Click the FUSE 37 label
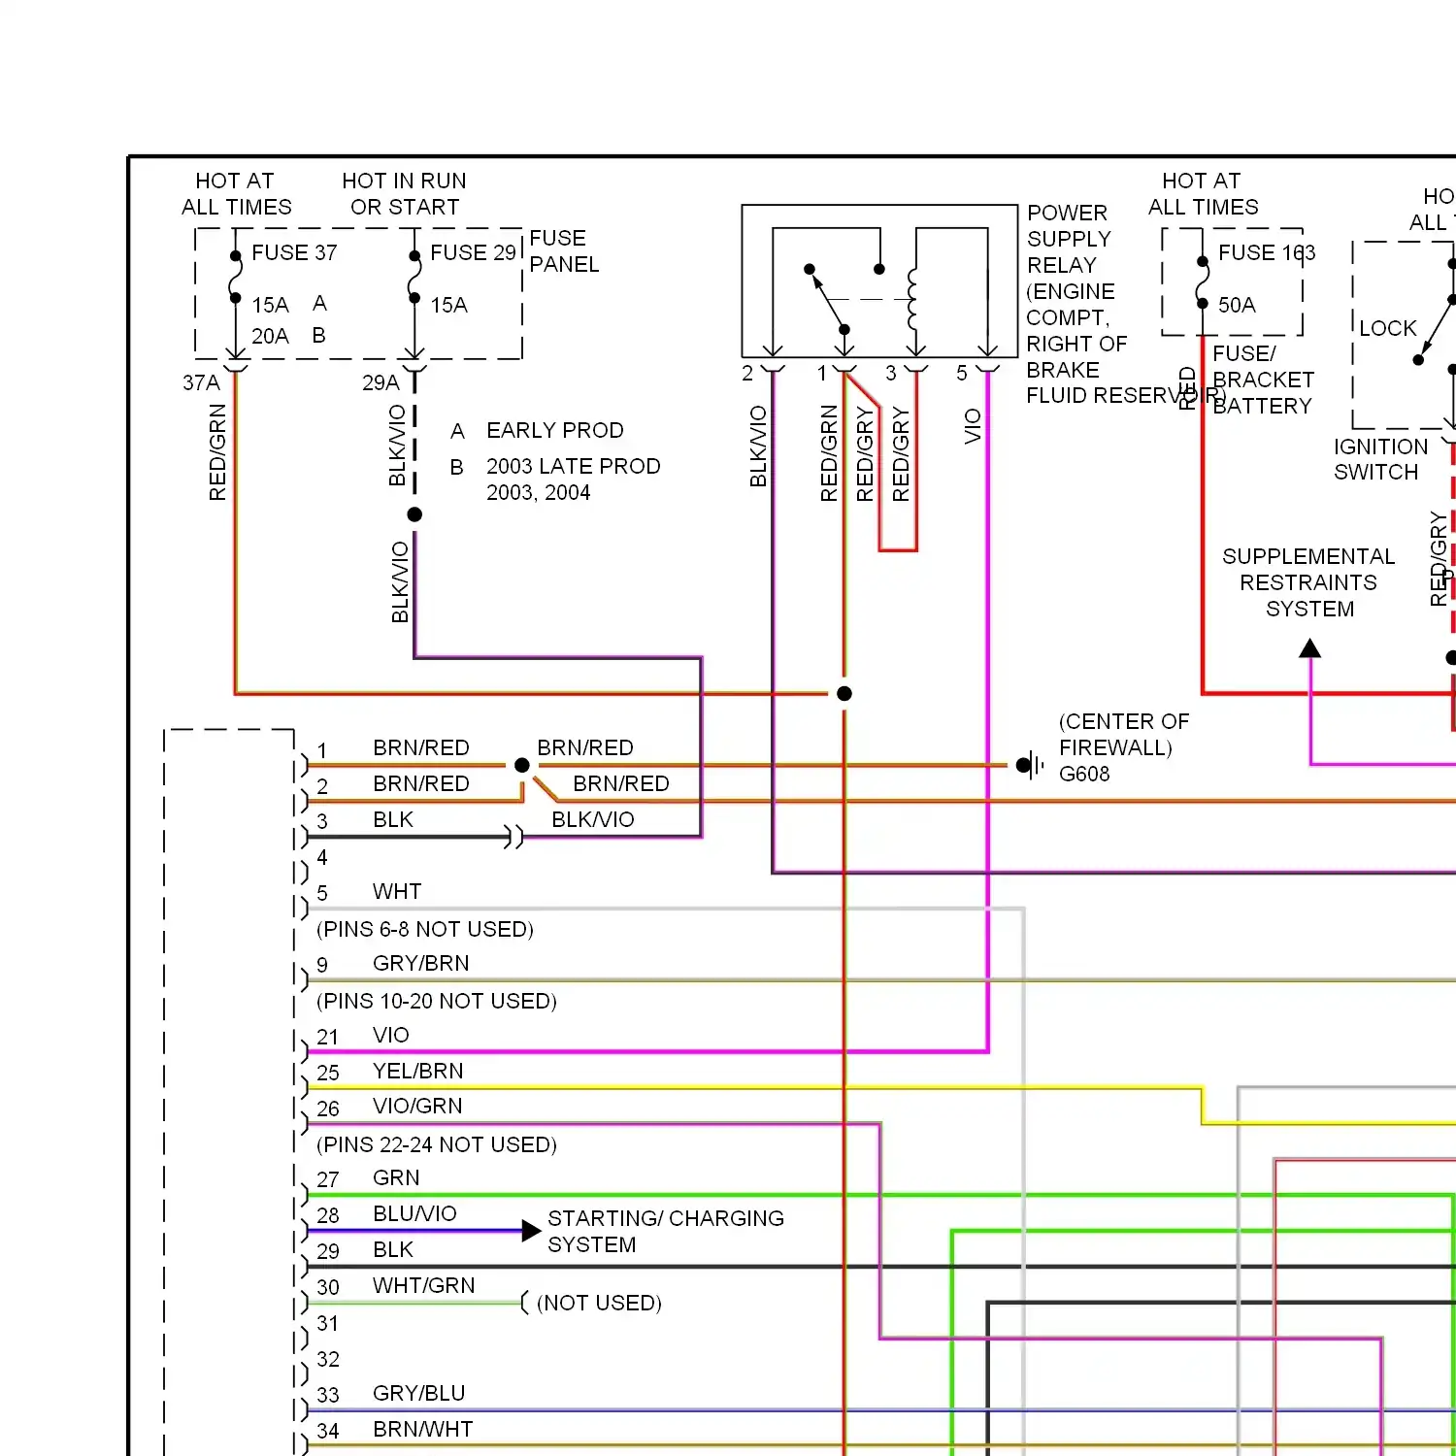Image resolution: width=1456 pixels, height=1456 pixels. [x=294, y=252]
